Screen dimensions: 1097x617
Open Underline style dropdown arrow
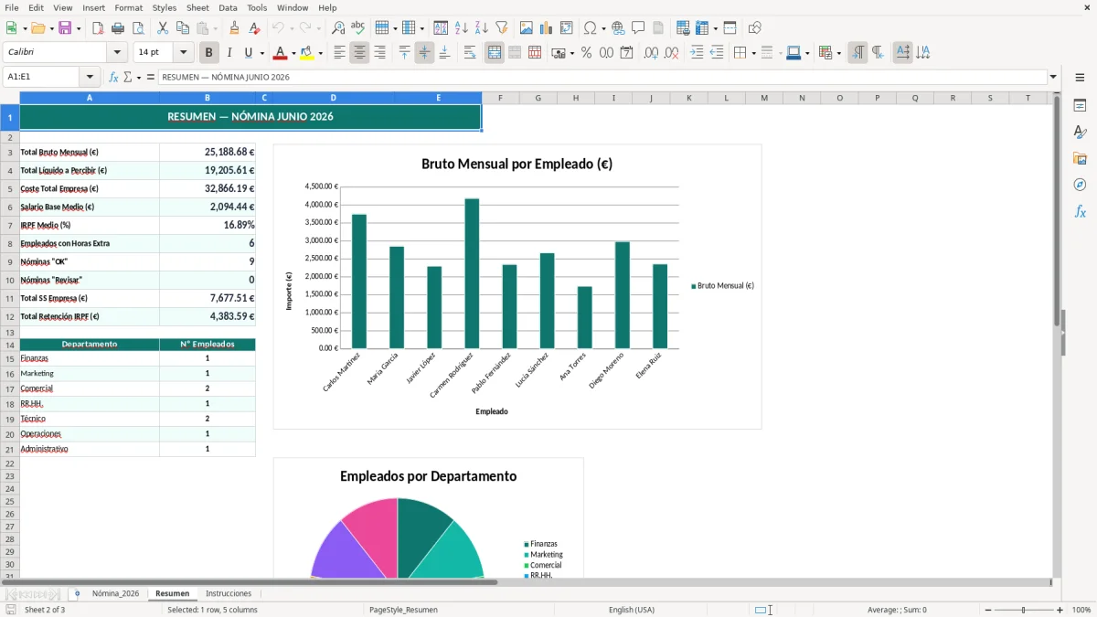point(261,53)
